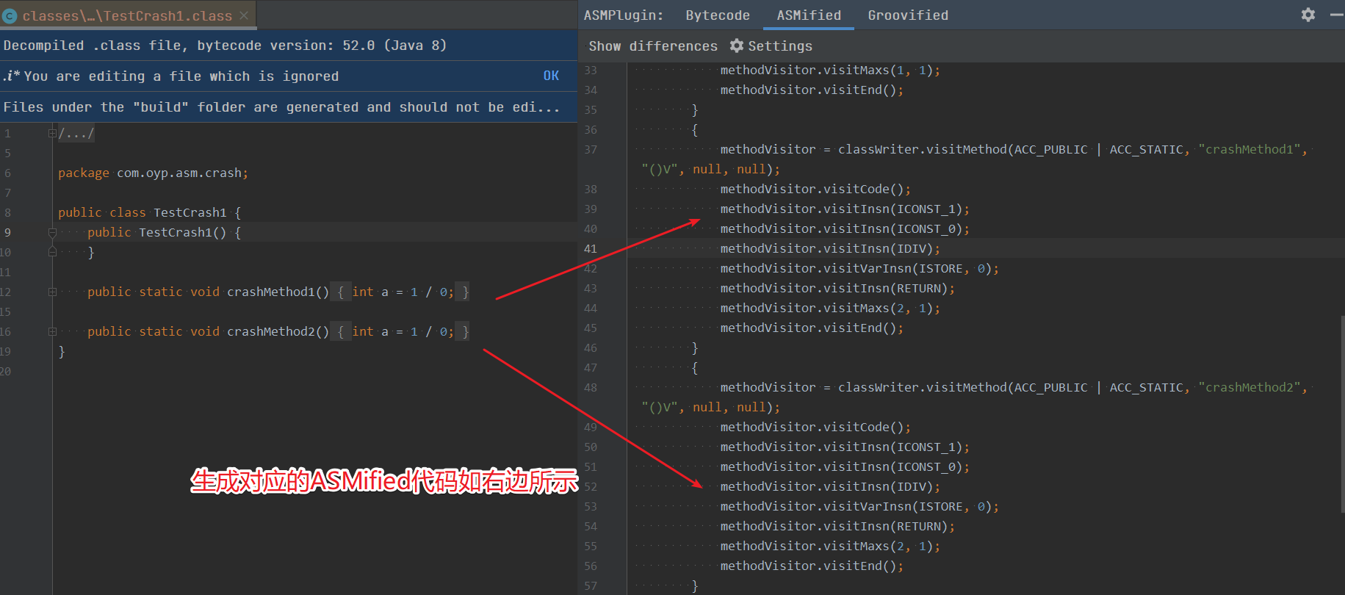This screenshot has height=595, width=1345.
Task: Open ASMPlugin tool window options gear
Action: coord(1308,15)
